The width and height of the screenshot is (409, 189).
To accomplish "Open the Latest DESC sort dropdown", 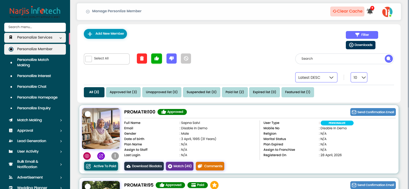I will pos(316,77).
